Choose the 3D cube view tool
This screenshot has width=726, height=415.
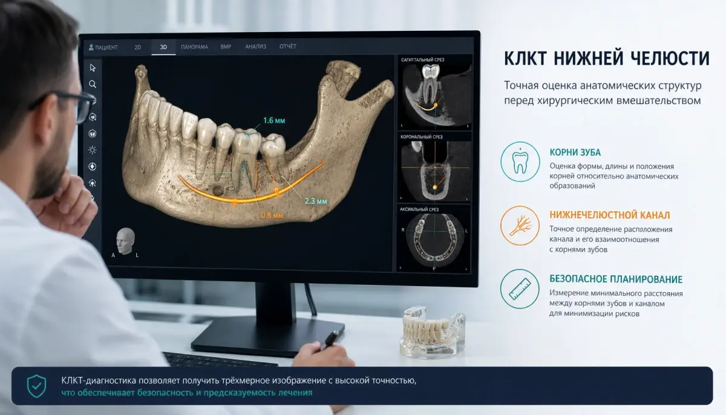click(x=93, y=133)
